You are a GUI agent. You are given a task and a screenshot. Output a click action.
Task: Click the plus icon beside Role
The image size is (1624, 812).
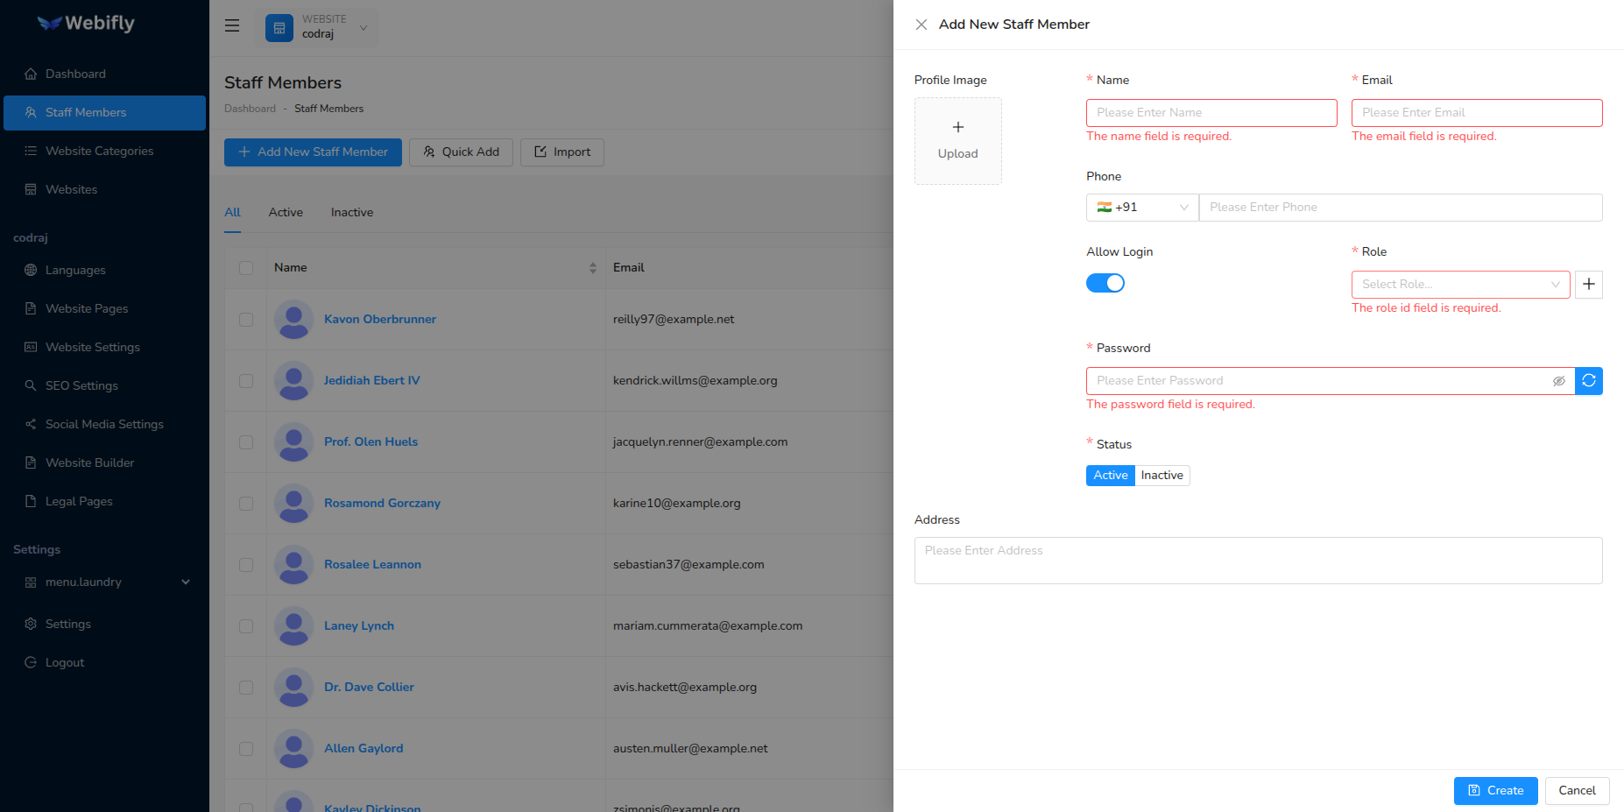1588,285
